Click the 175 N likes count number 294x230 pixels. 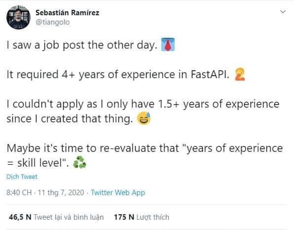pos(124,217)
